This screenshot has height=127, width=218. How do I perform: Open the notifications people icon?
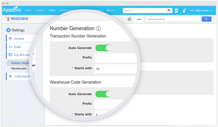click(184, 11)
